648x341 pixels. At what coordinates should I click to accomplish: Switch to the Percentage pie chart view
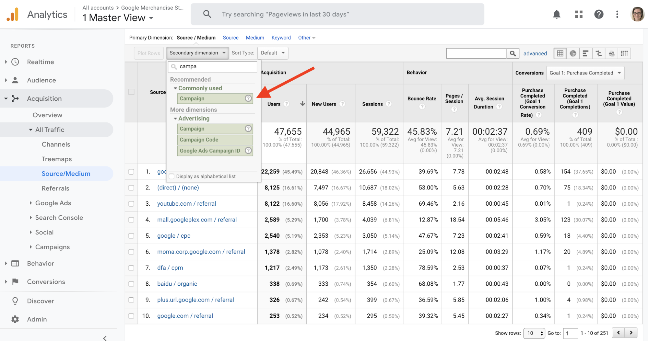click(573, 53)
